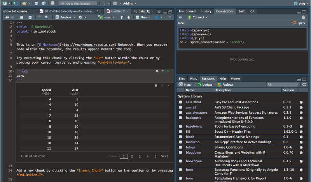The image size is (311, 182).
Task: Click the show in new window icon
Action: [x=21, y=17]
